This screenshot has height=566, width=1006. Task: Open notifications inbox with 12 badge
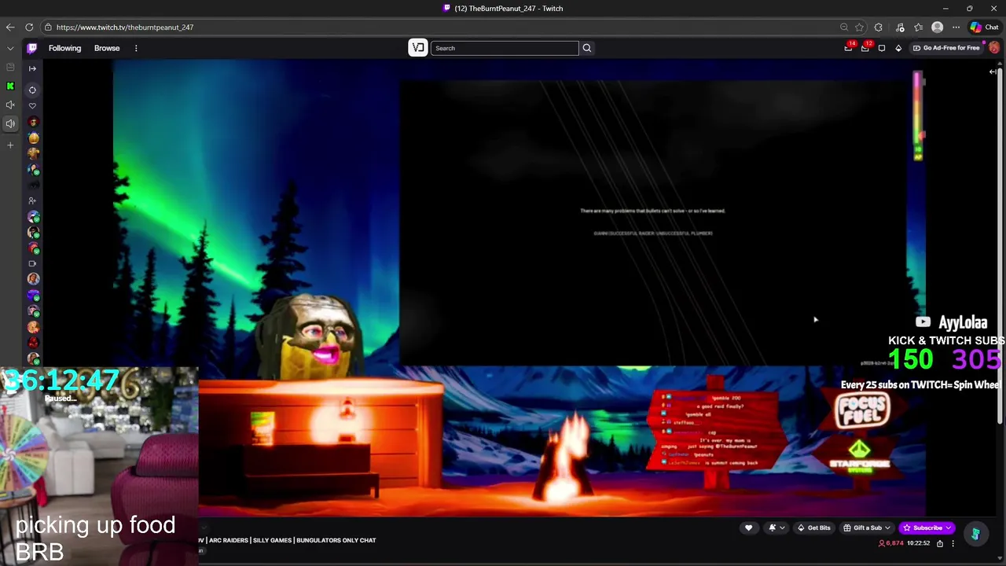click(x=865, y=48)
